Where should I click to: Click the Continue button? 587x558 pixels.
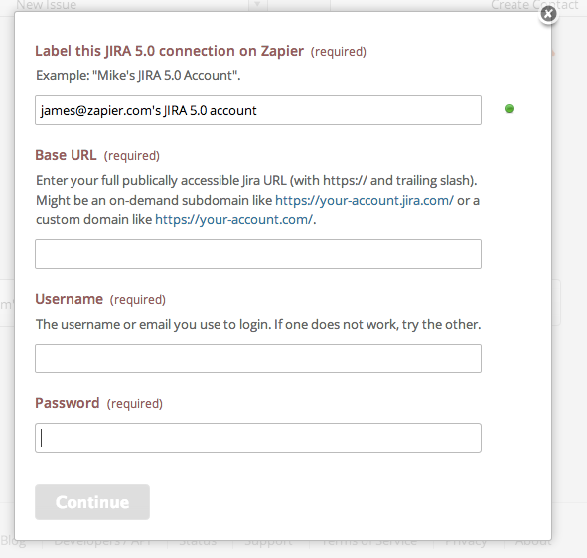92,501
